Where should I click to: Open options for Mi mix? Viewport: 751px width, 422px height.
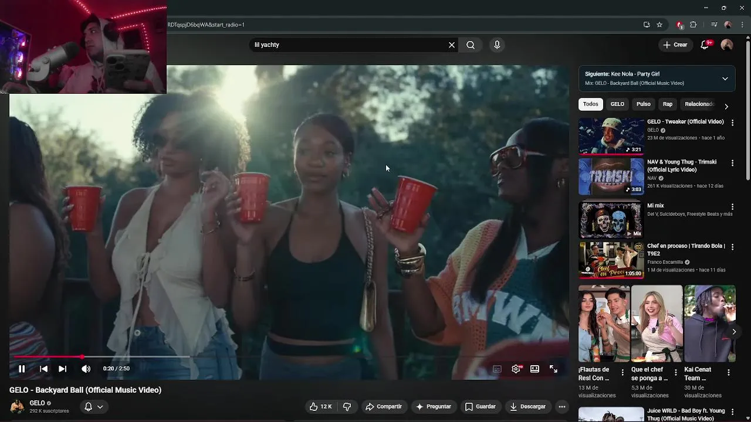coord(732,207)
